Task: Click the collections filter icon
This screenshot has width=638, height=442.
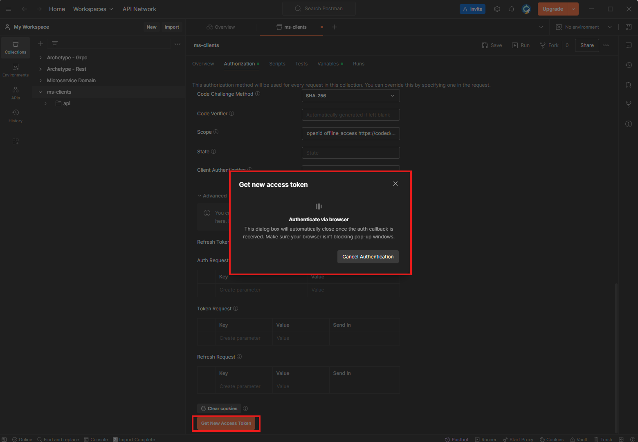Action: coord(55,44)
